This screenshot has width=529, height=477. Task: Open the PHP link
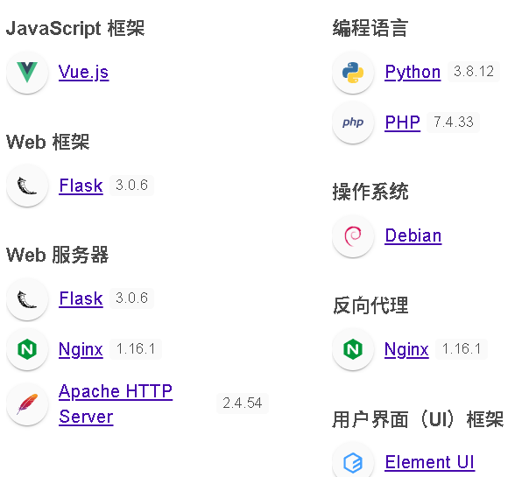tap(403, 123)
